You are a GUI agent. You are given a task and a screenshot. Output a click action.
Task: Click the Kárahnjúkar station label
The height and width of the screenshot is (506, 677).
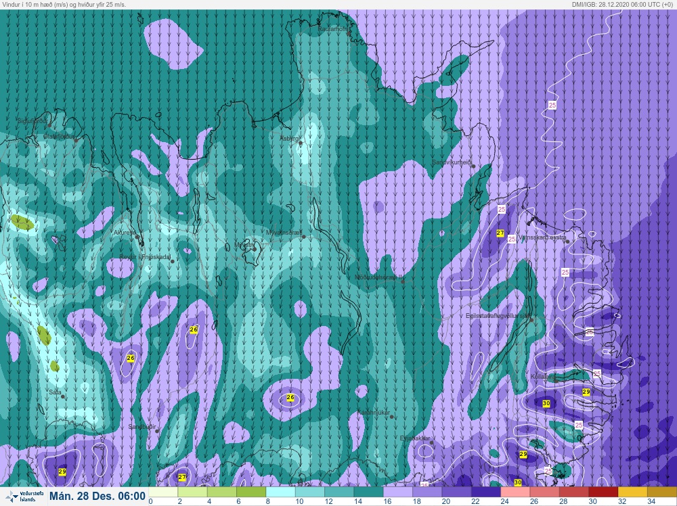tap(374, 413)
